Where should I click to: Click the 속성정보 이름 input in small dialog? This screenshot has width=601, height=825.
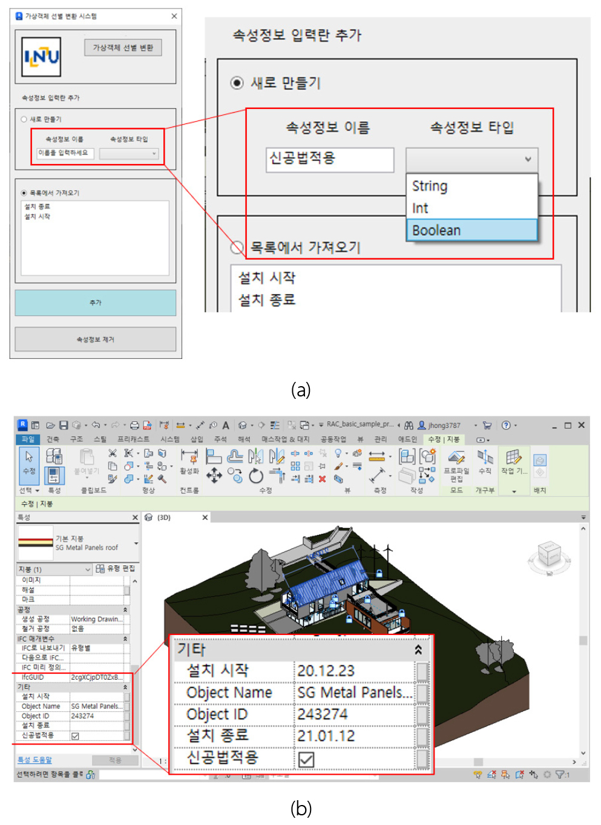[65, 153]
